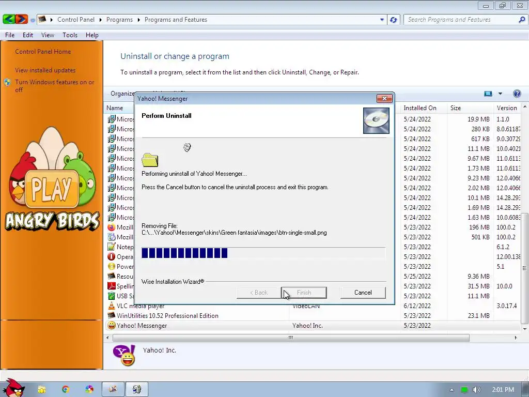Image resolution: width=529 pixels, height=397 pixels.
Task: Open the Edit menu
Action: (28, 35)
